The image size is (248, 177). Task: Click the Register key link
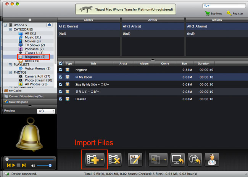235,13
